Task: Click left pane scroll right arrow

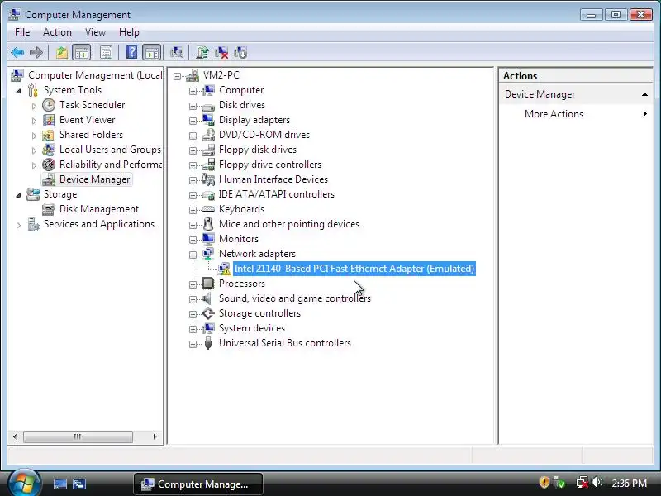Action: click(155, 436)
